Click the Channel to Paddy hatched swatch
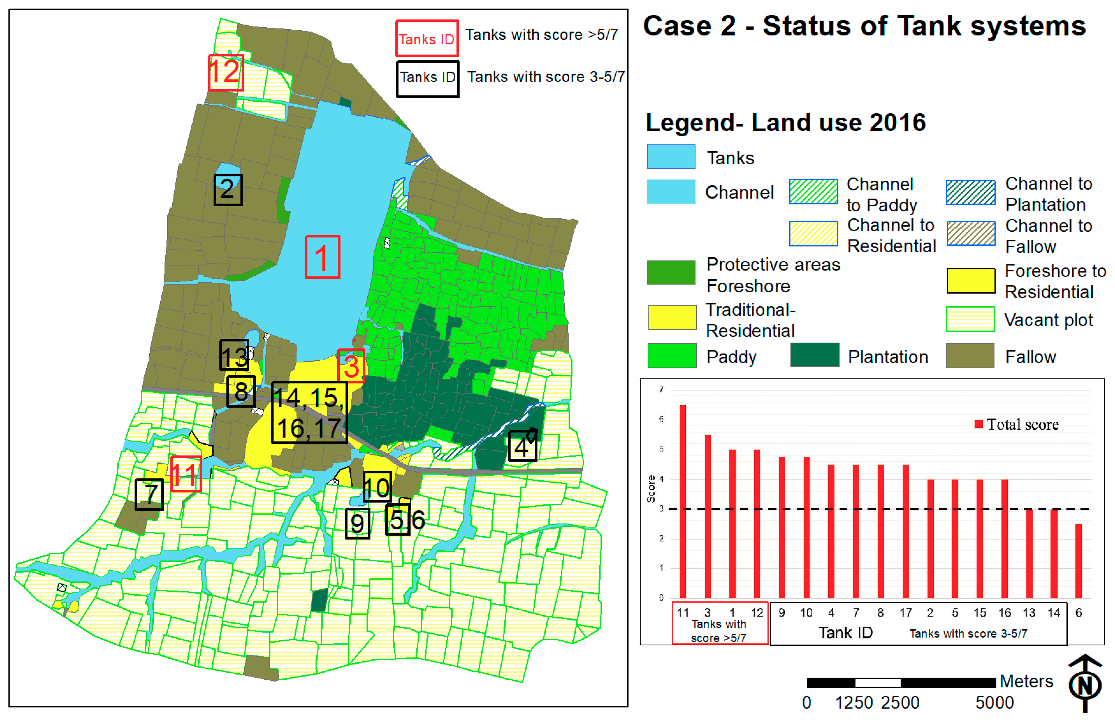Screen dimensions: 1115x720 click(x=813, y=192)
